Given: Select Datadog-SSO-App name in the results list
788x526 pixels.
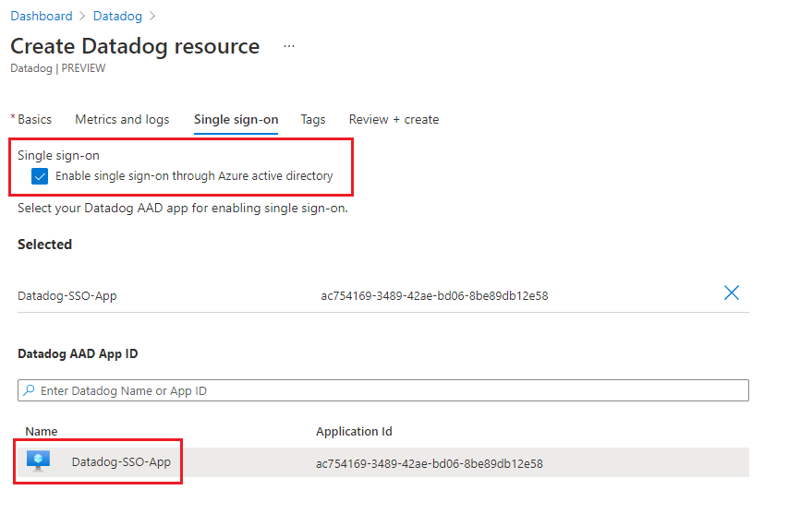Looking at the screenshot, I should (121, 462).
